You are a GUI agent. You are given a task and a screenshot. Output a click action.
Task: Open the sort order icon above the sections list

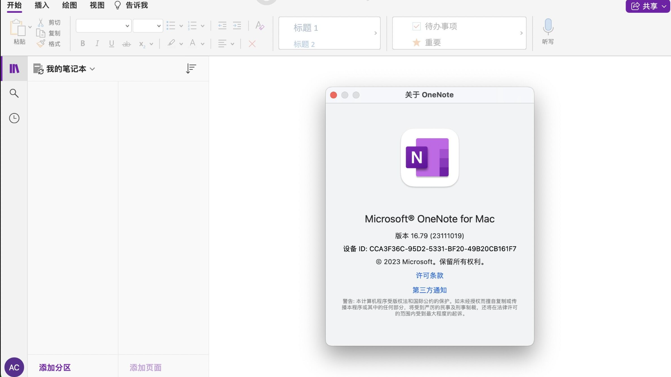point(191,68)
